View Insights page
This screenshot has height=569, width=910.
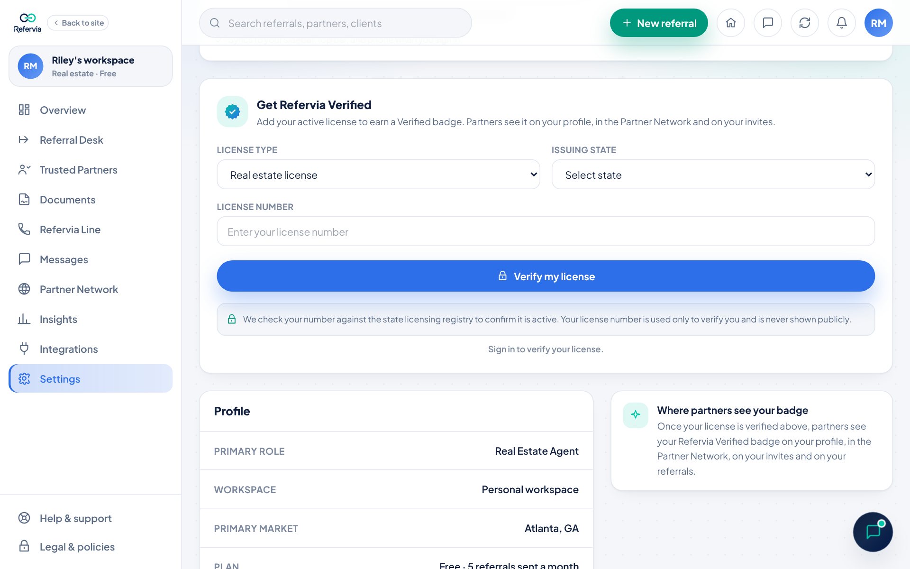tap(91, 319)
